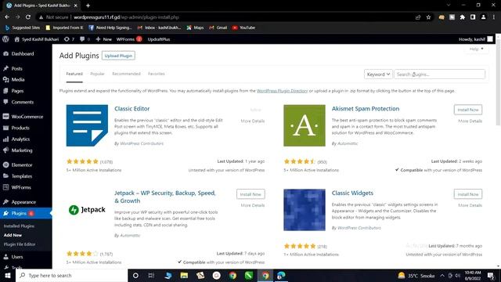Open Chrome extensions puzzle icon
This screenshot has height=282, width=501.
coord(462,17)
